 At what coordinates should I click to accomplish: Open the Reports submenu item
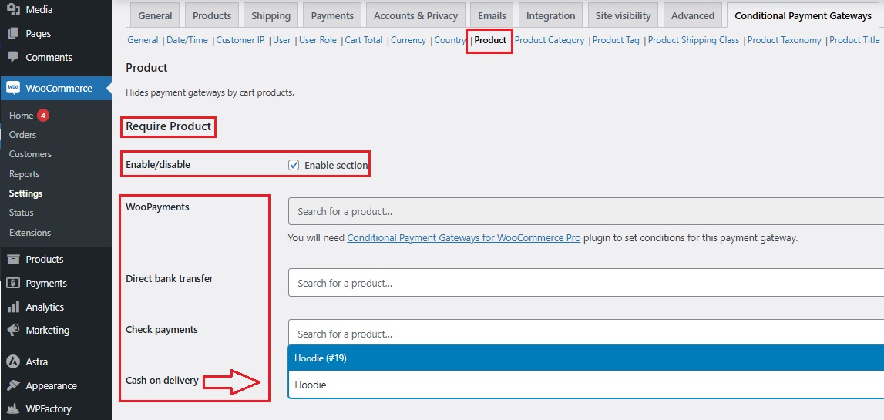point(24,174)
